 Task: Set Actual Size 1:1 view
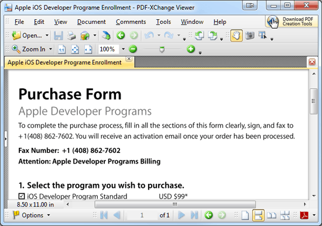[x=62, y=50]
